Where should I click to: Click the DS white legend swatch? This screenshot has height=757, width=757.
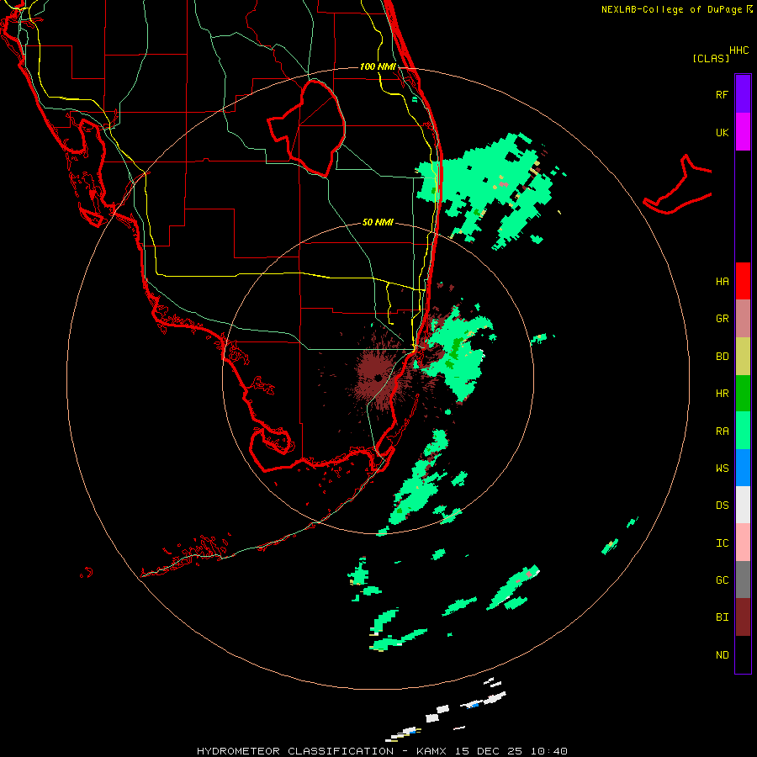pos(743,505)
